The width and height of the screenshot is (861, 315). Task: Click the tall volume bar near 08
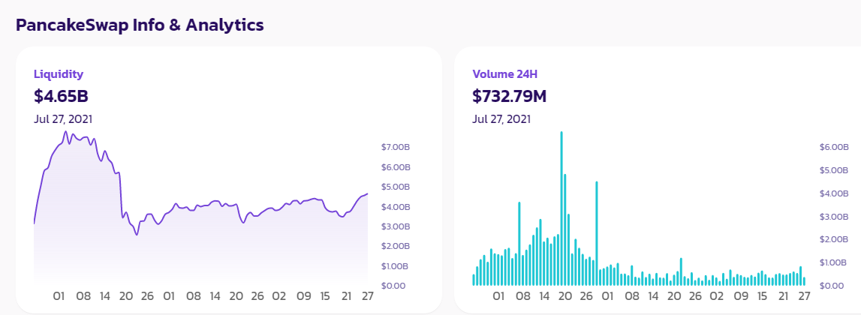(x=519, y=244)
